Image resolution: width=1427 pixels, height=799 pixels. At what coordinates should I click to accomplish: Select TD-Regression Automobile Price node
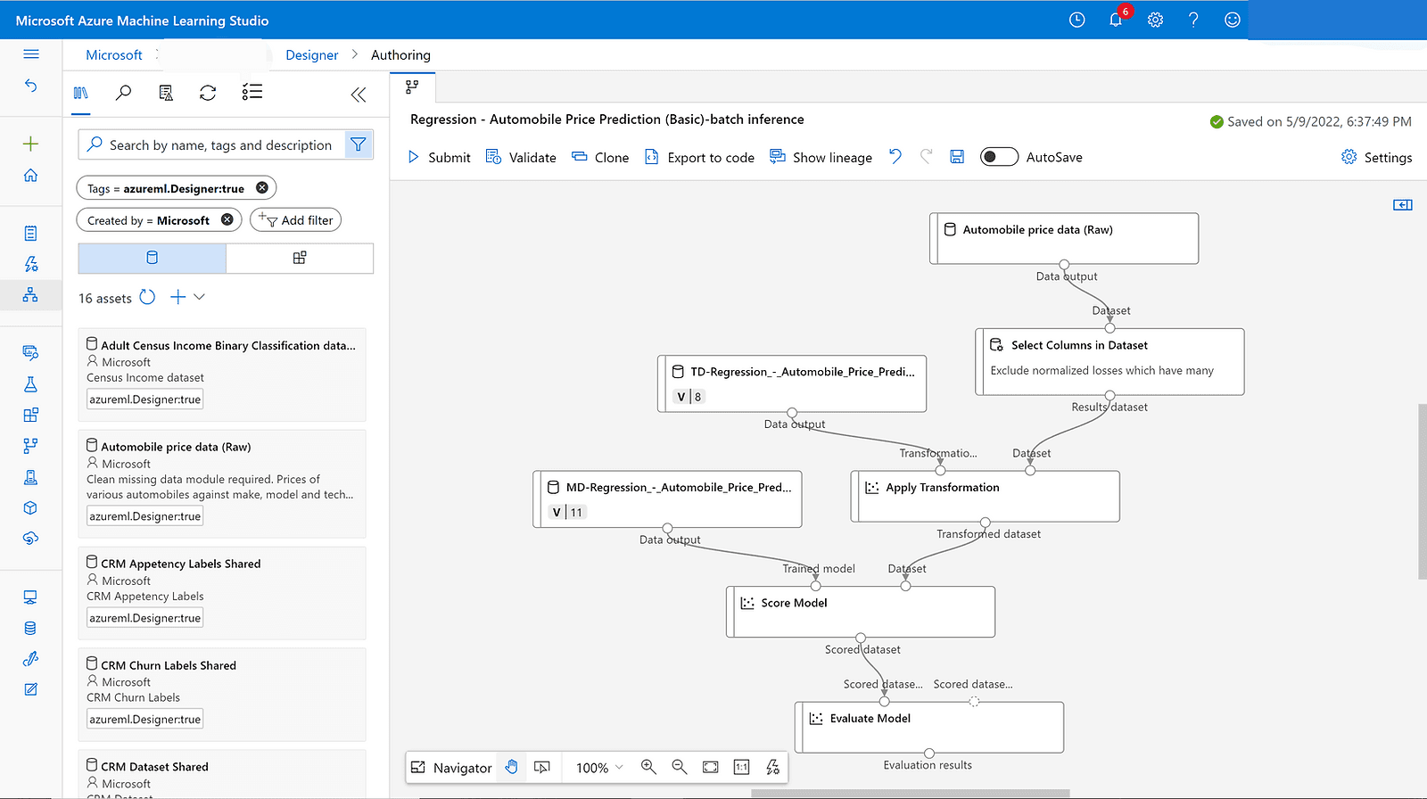tap(792, 383)
